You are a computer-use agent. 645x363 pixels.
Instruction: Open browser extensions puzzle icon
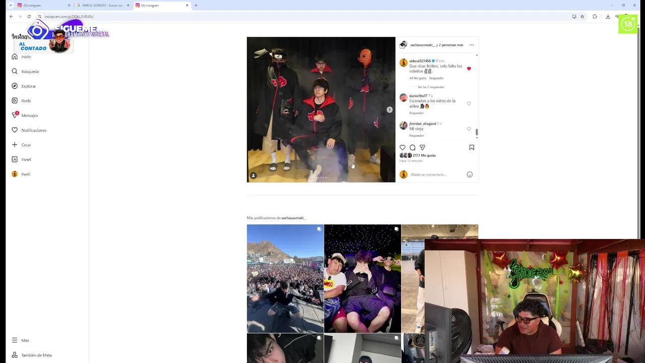[x=595, y=17]
